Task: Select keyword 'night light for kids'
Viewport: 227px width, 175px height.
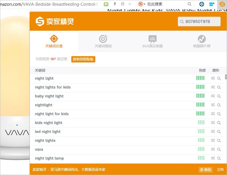Action: coord(52,114)
